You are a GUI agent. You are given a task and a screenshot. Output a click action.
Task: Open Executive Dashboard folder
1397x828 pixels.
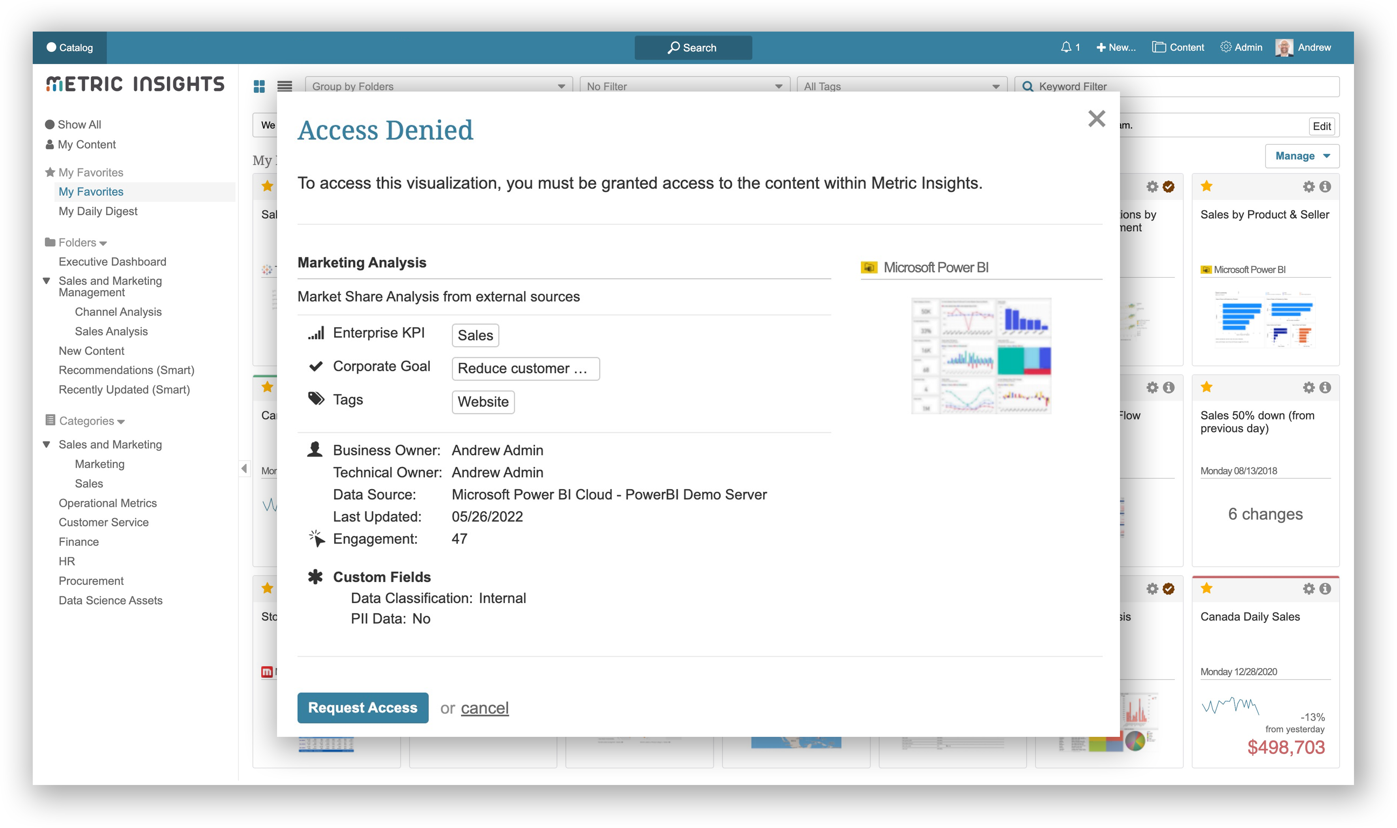click(112, 262)
